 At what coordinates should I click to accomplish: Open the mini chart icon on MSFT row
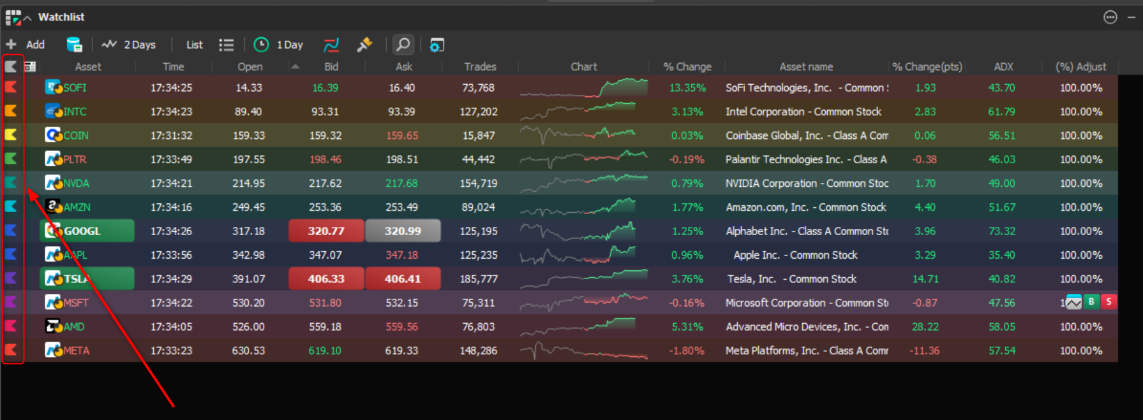(x=1073, y=303)
